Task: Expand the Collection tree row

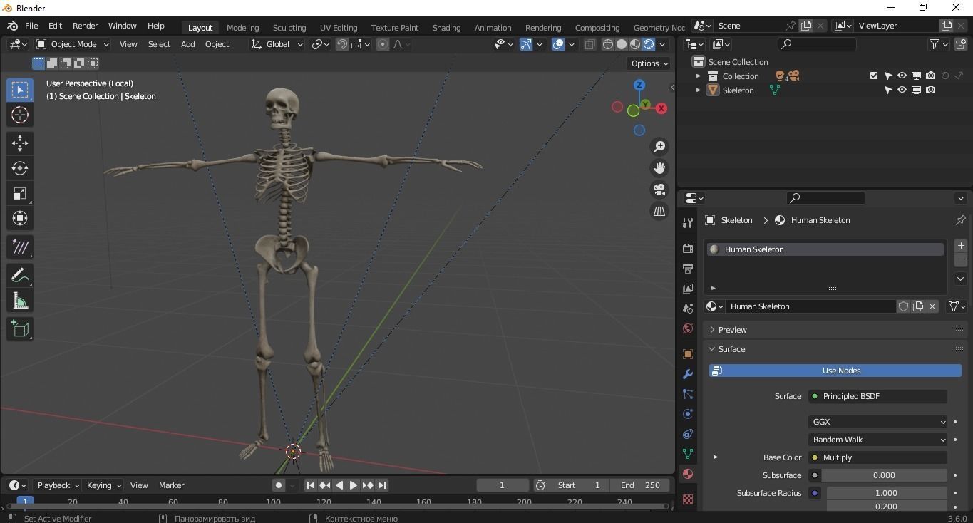Action: [x=699, y=76]
